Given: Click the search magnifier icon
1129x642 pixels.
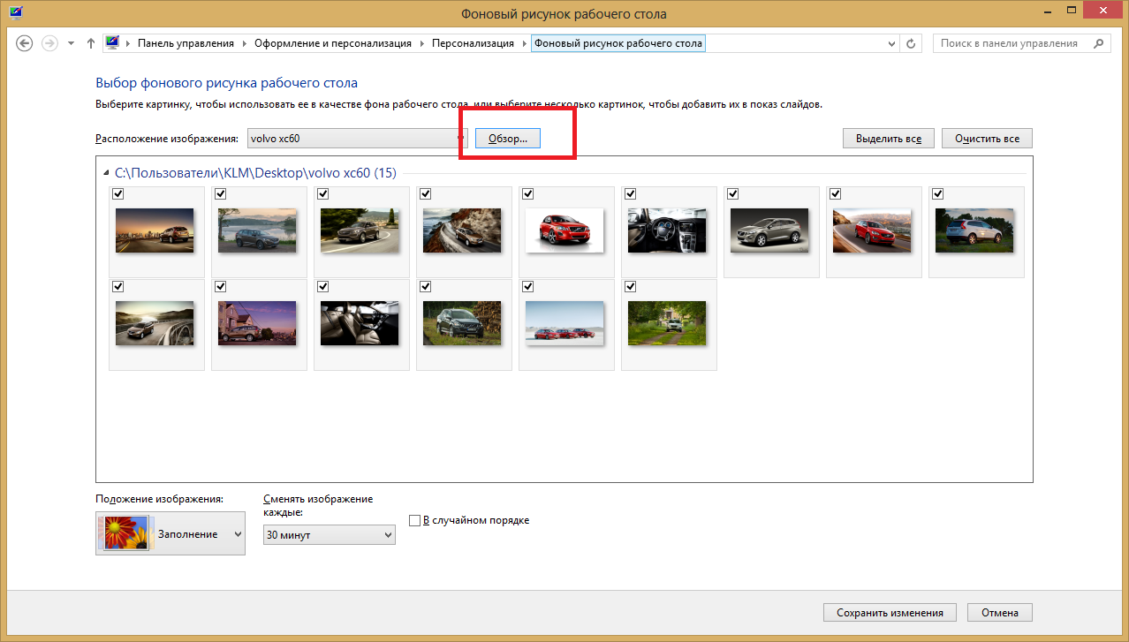Looking at the screenshot, I should (x=1098, y=43).
